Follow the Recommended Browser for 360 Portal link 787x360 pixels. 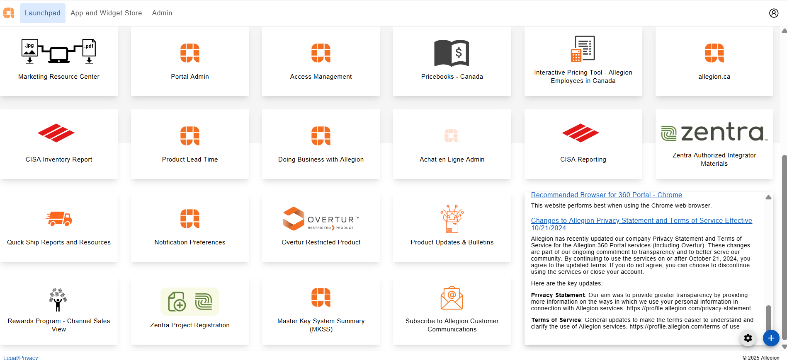[606, 195]
